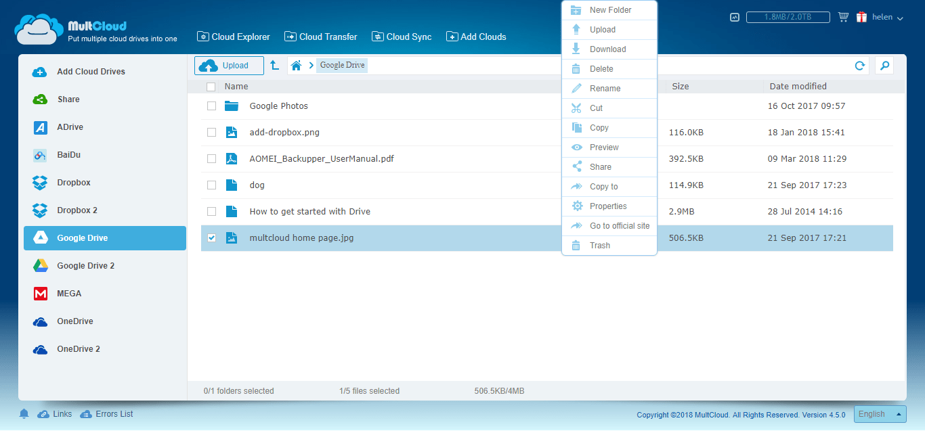Viewport: 925px width, 431px height.
Task: Choose Delete from context menu
Action: coord(609,69)
